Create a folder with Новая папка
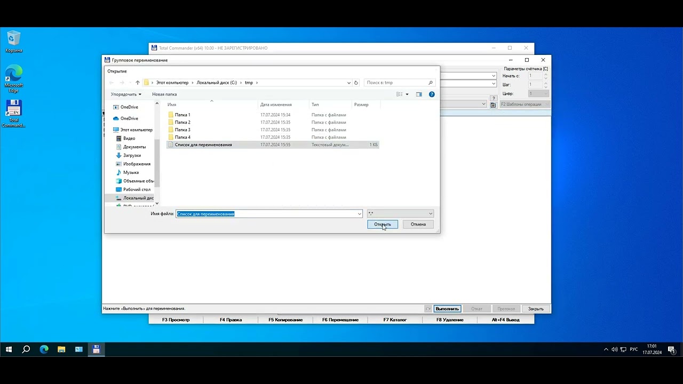The width and height of the screenshot is (683, 384). point(164,94)
